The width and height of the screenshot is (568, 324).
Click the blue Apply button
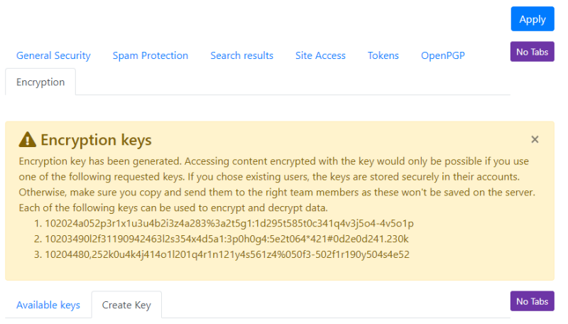pyautogui.click(x=532, y=19)
